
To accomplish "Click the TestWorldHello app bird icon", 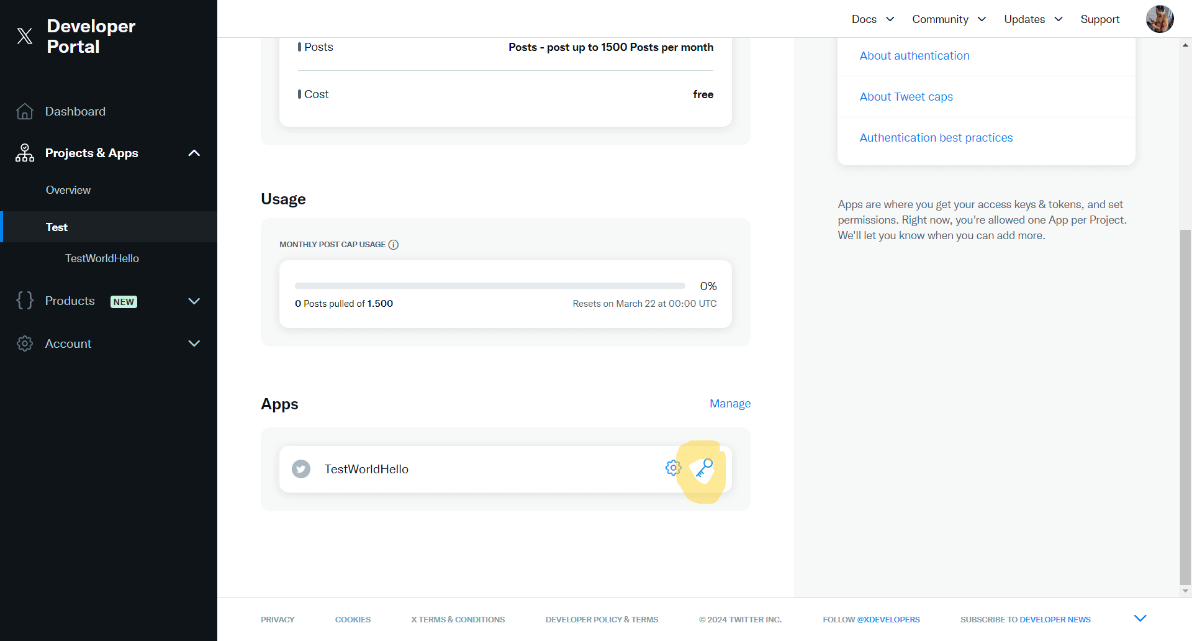I will 301,469.
